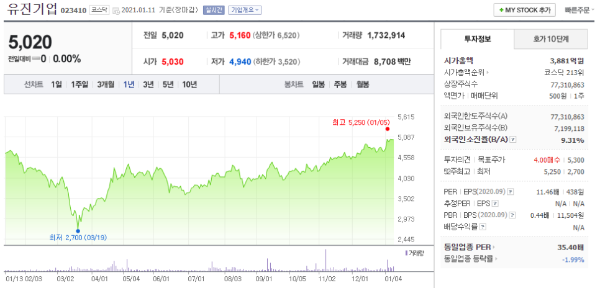The image size is (600, 288).
Task: Click the help icon next to 배당수익률
Action: click(x=483, y=227)
